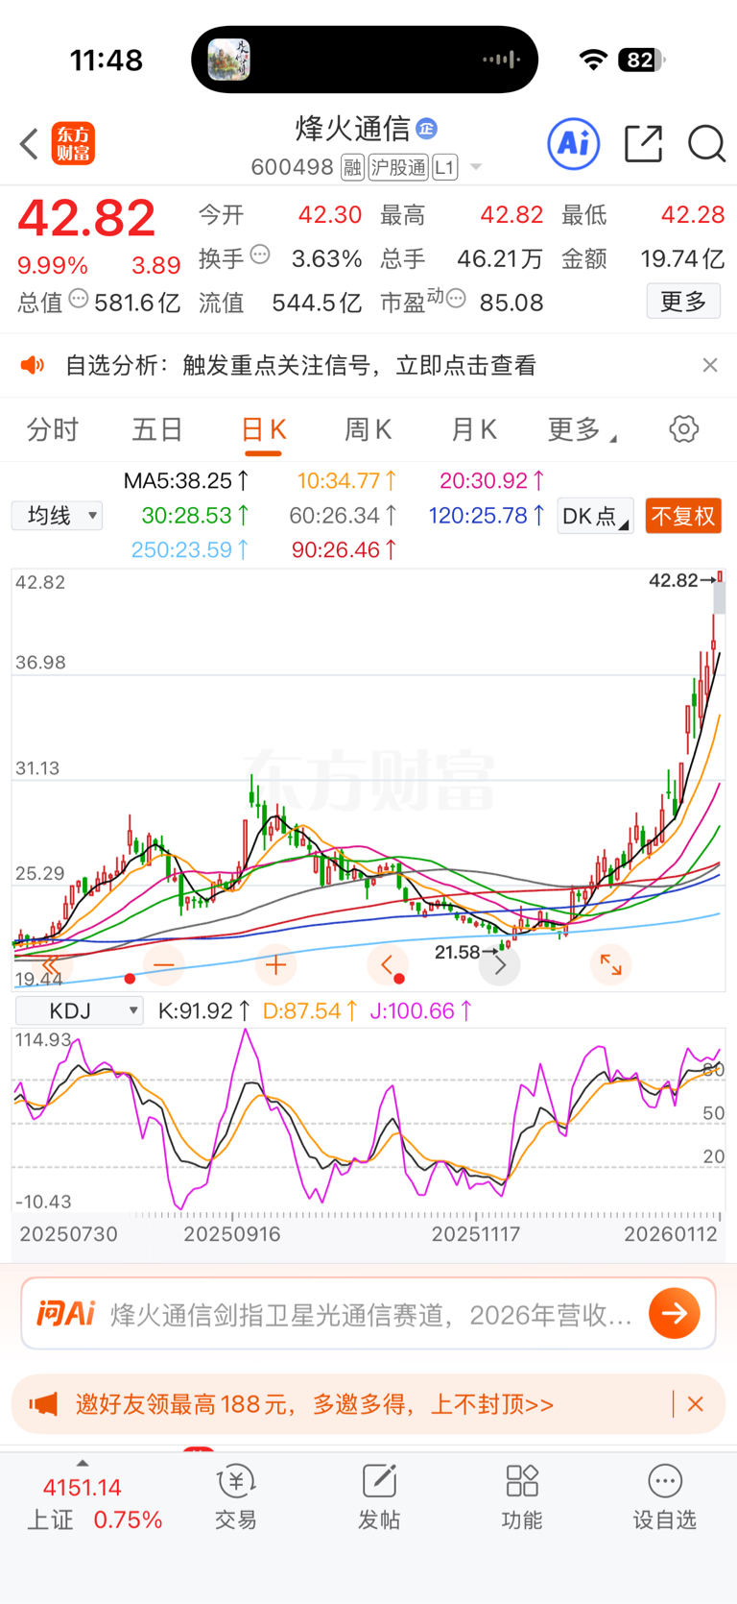Viewport: 737px width, 1604px height.
Task: Submit 问Ai query with orange arrow
Action: (x=675, y=1313)
